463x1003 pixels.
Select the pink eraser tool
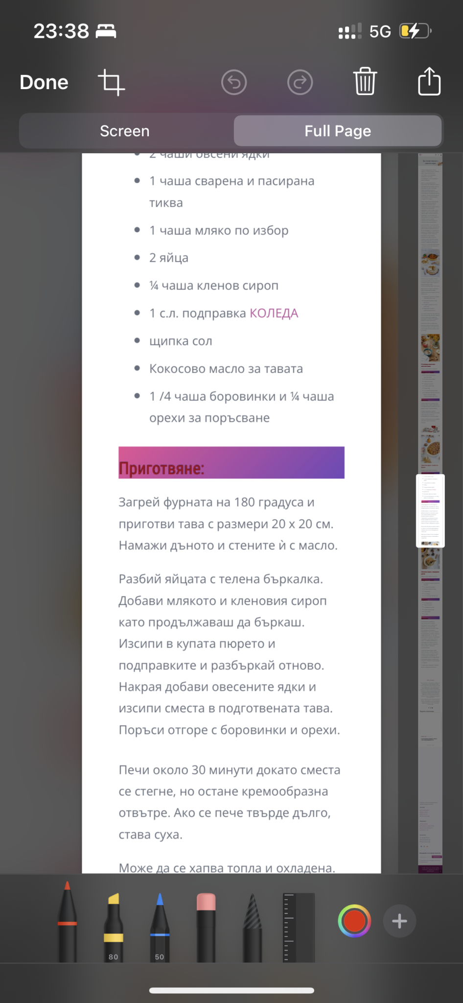(206, 926)
